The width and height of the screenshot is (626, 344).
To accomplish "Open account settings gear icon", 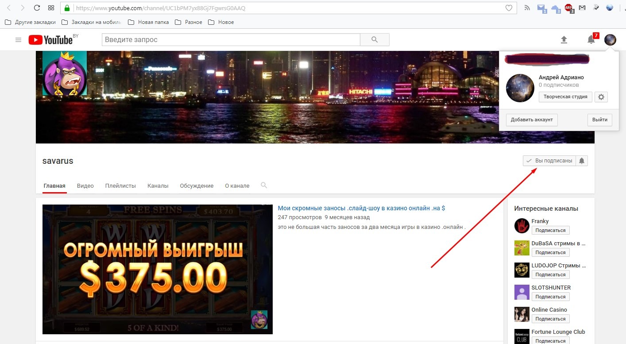I will tap(601, 97).
